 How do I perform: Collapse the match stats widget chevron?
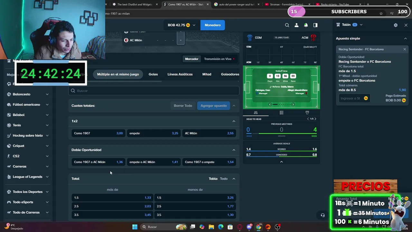[x=281, y=162]
